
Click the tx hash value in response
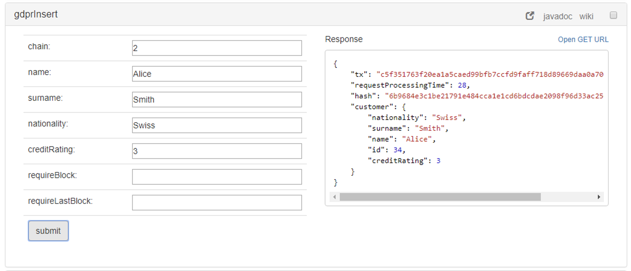[490, 74]
